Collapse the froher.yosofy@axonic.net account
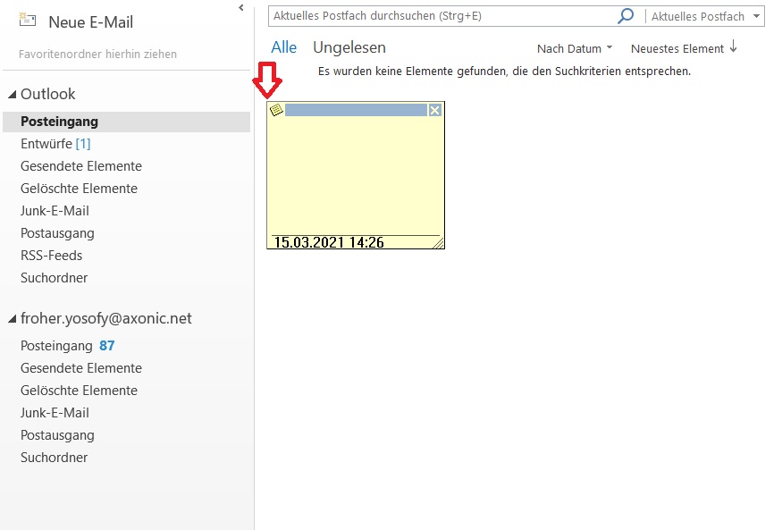The height and width of the screenshot is (530, 782). tap(13, 319)
